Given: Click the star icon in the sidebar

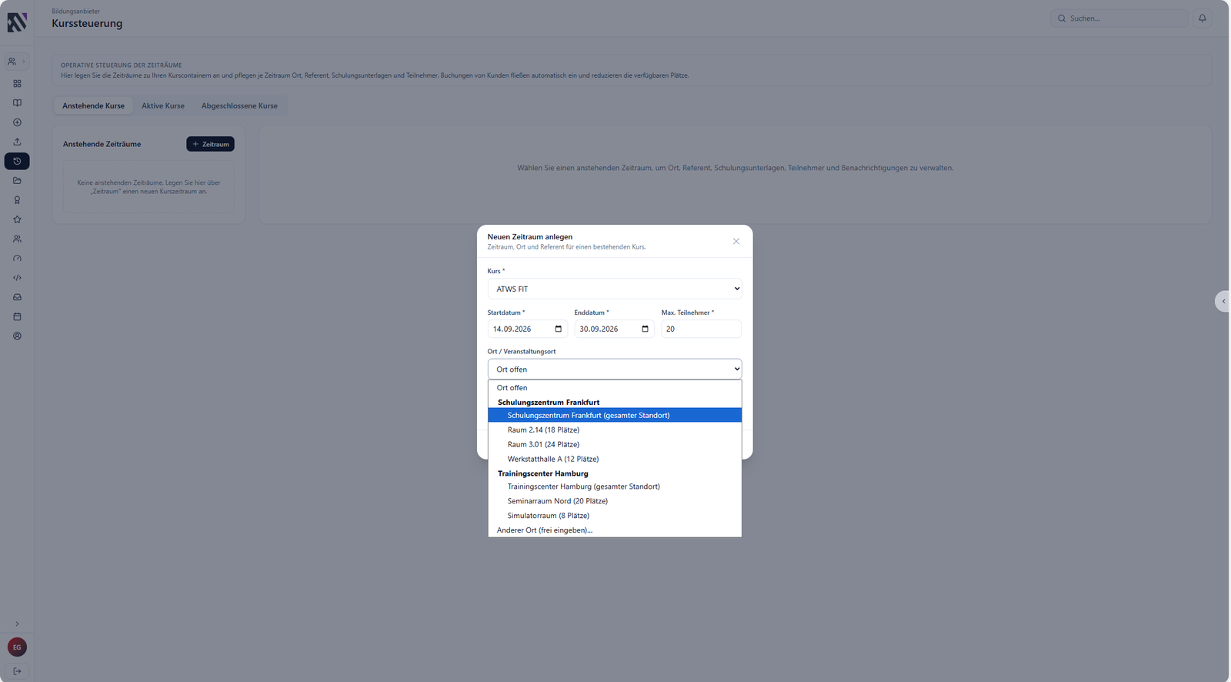Looking at the screenshot, I should point(17,219).
